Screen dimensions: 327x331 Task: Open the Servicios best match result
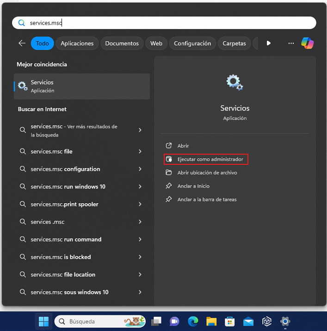(82, 87)
